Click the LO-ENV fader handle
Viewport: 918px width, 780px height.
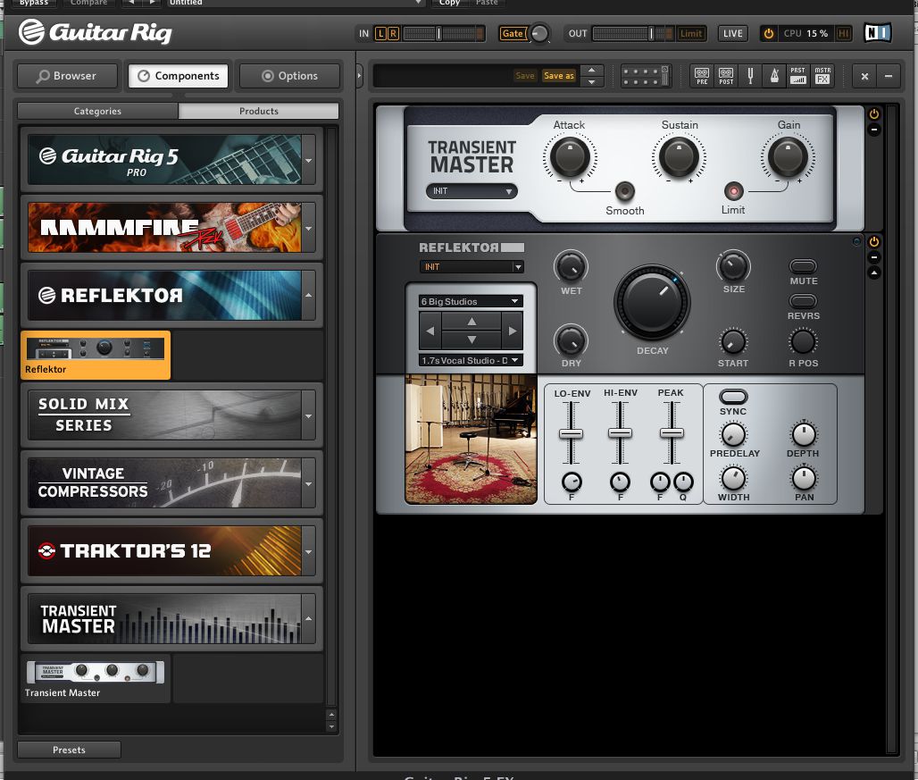tap(571, 434)
